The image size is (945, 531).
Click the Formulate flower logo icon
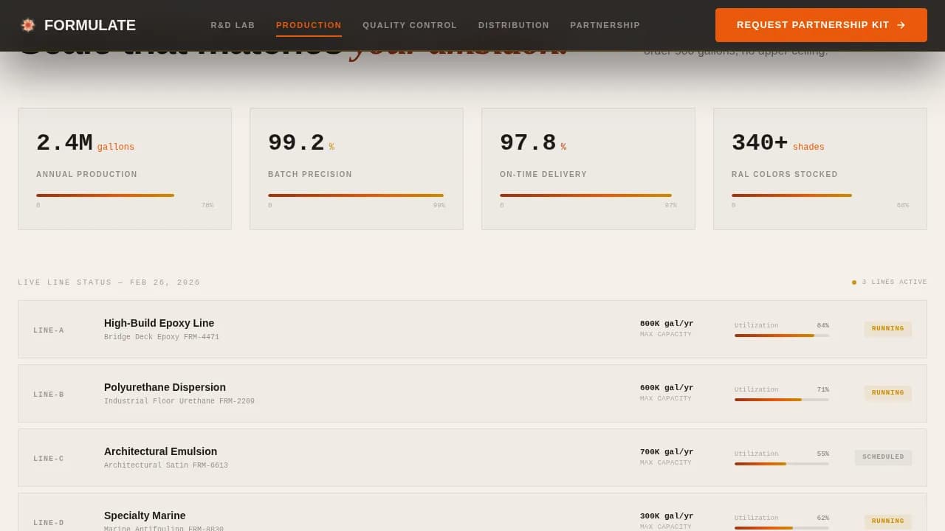click(x=28, y=25)
